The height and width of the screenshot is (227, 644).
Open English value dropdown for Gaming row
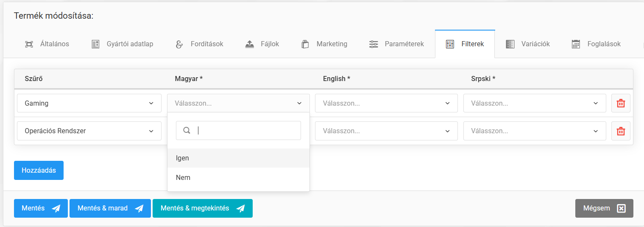(x=386, y=103)
